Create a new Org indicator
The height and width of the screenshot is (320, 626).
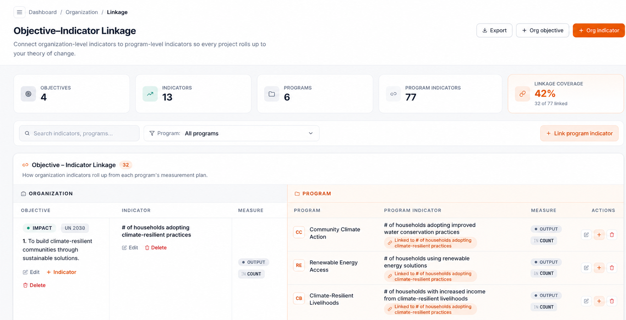598,30
